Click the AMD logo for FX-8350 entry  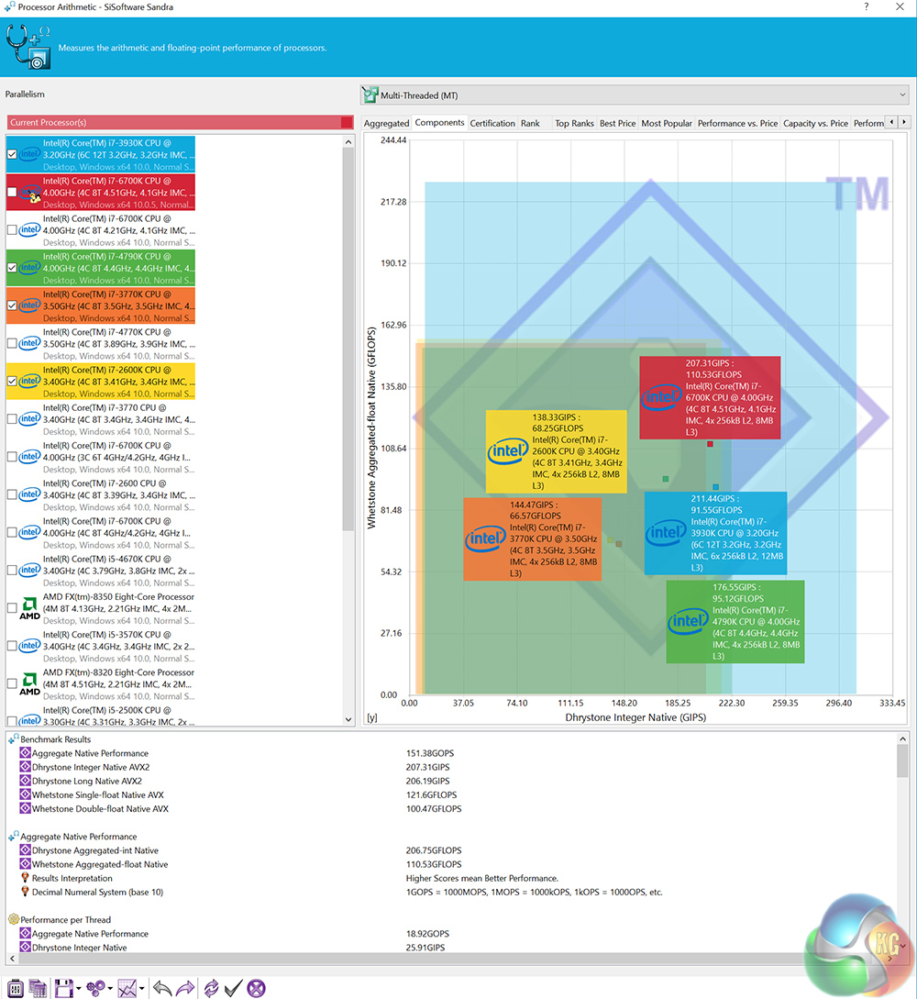tap(29, 608)
